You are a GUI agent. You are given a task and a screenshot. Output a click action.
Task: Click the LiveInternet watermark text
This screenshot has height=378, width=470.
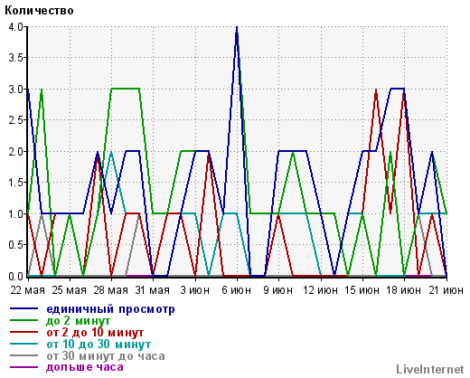pyautogui.click(x=430, y=369)
